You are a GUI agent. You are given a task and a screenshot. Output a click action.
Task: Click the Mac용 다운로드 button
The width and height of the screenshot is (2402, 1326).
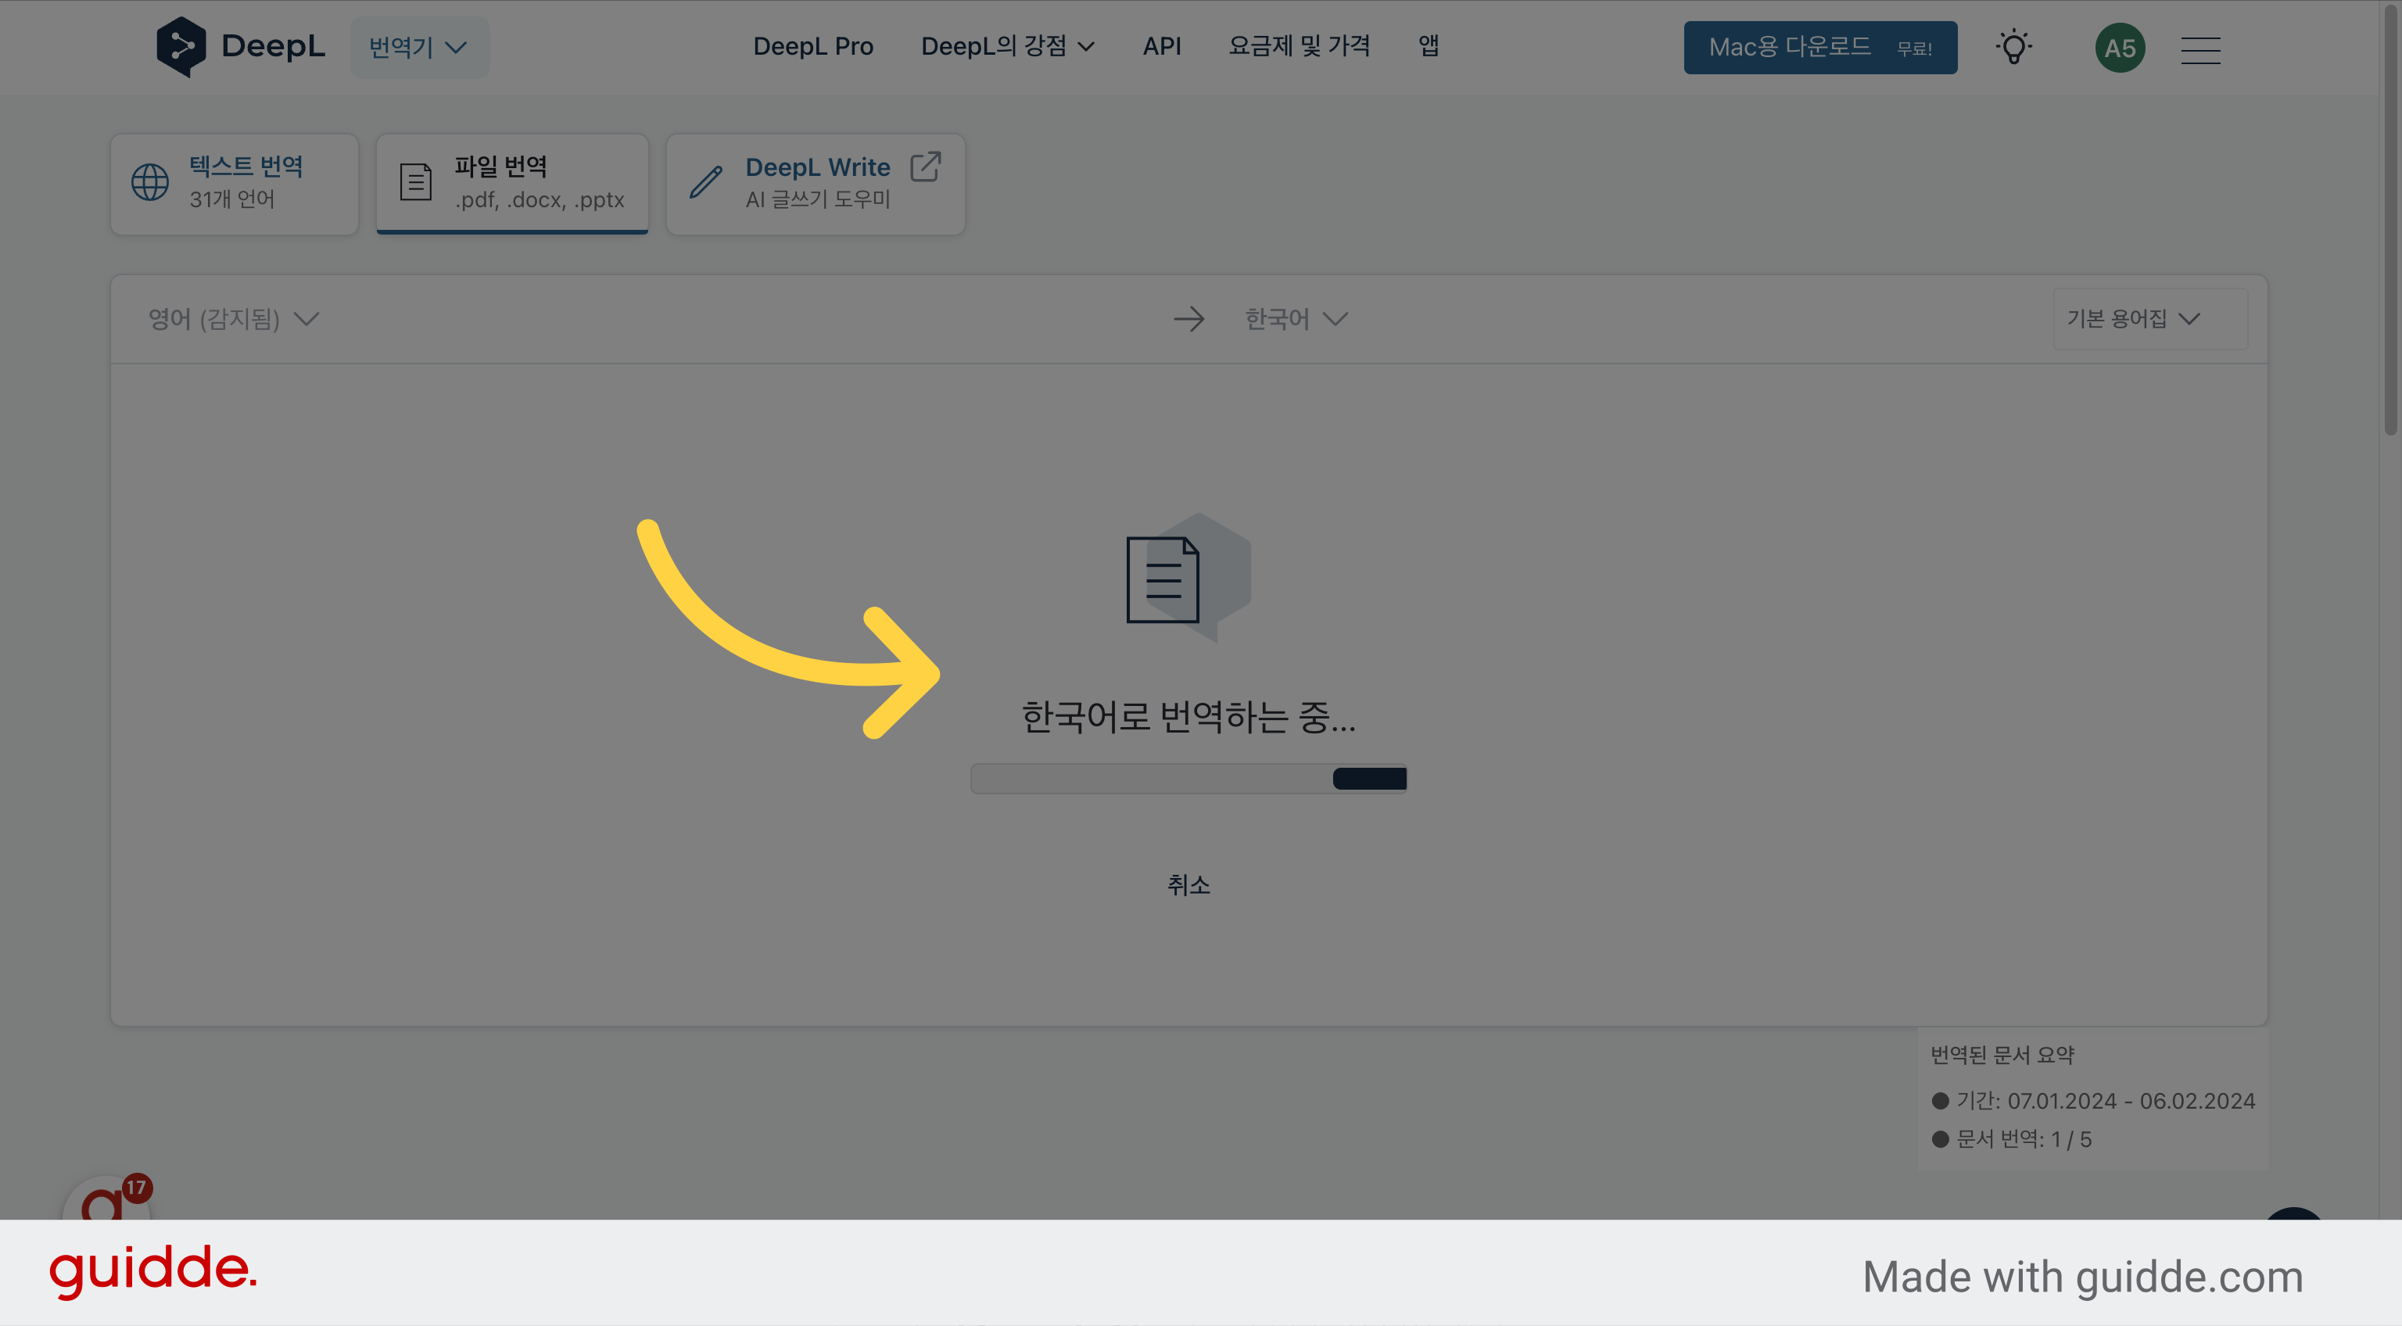pyautogui.click(x=1820, y=48)
